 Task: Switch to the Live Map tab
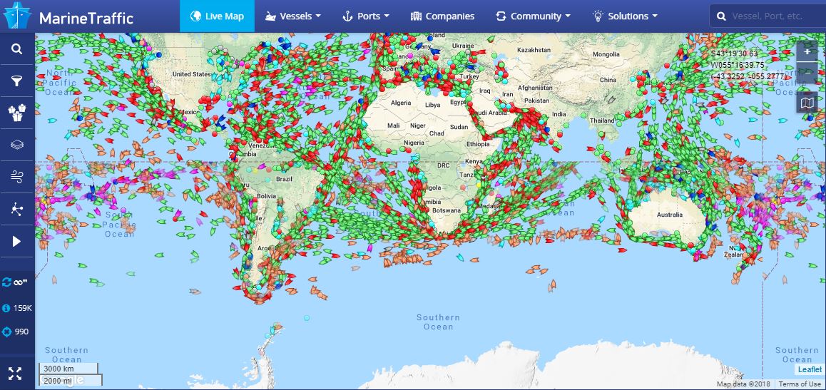217,16
